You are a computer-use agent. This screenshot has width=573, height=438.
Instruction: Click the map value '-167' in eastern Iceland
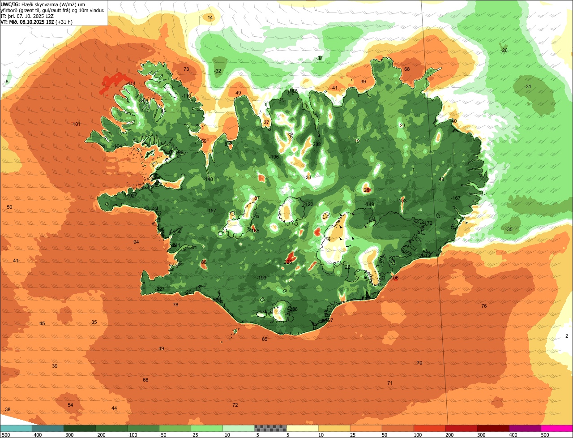point(456,198)
